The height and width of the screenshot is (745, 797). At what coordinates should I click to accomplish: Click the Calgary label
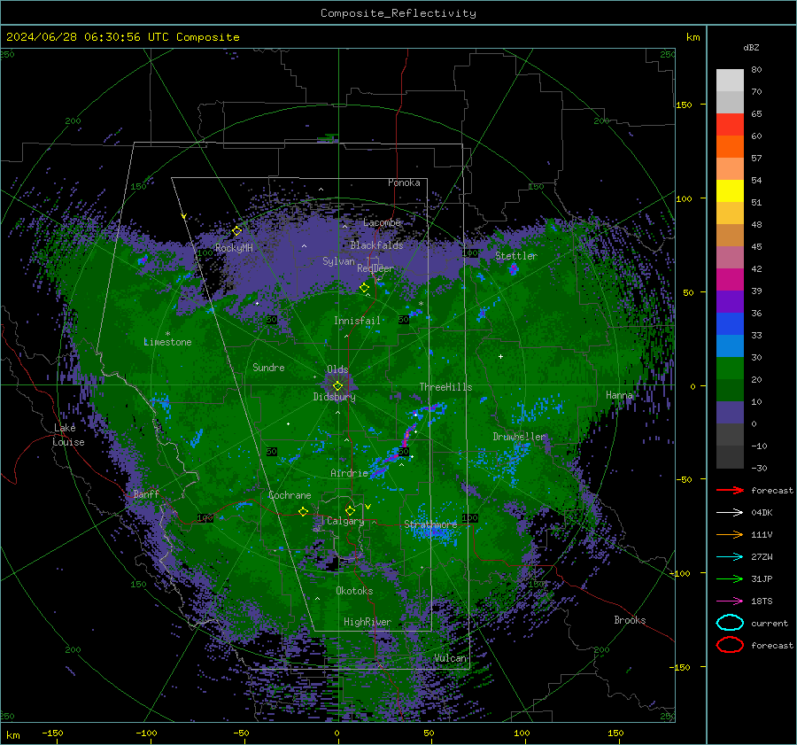click(345, 521)
